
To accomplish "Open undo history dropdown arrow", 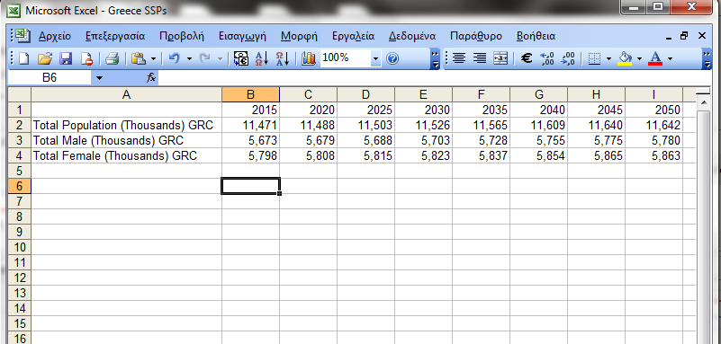I will [x=189, y=58].
